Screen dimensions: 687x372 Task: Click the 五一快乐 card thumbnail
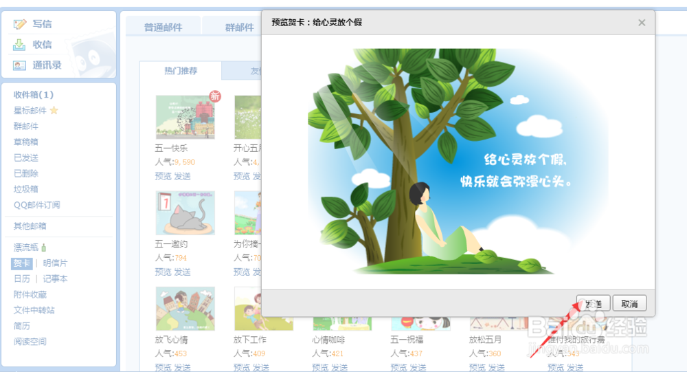tap(185, 117)
